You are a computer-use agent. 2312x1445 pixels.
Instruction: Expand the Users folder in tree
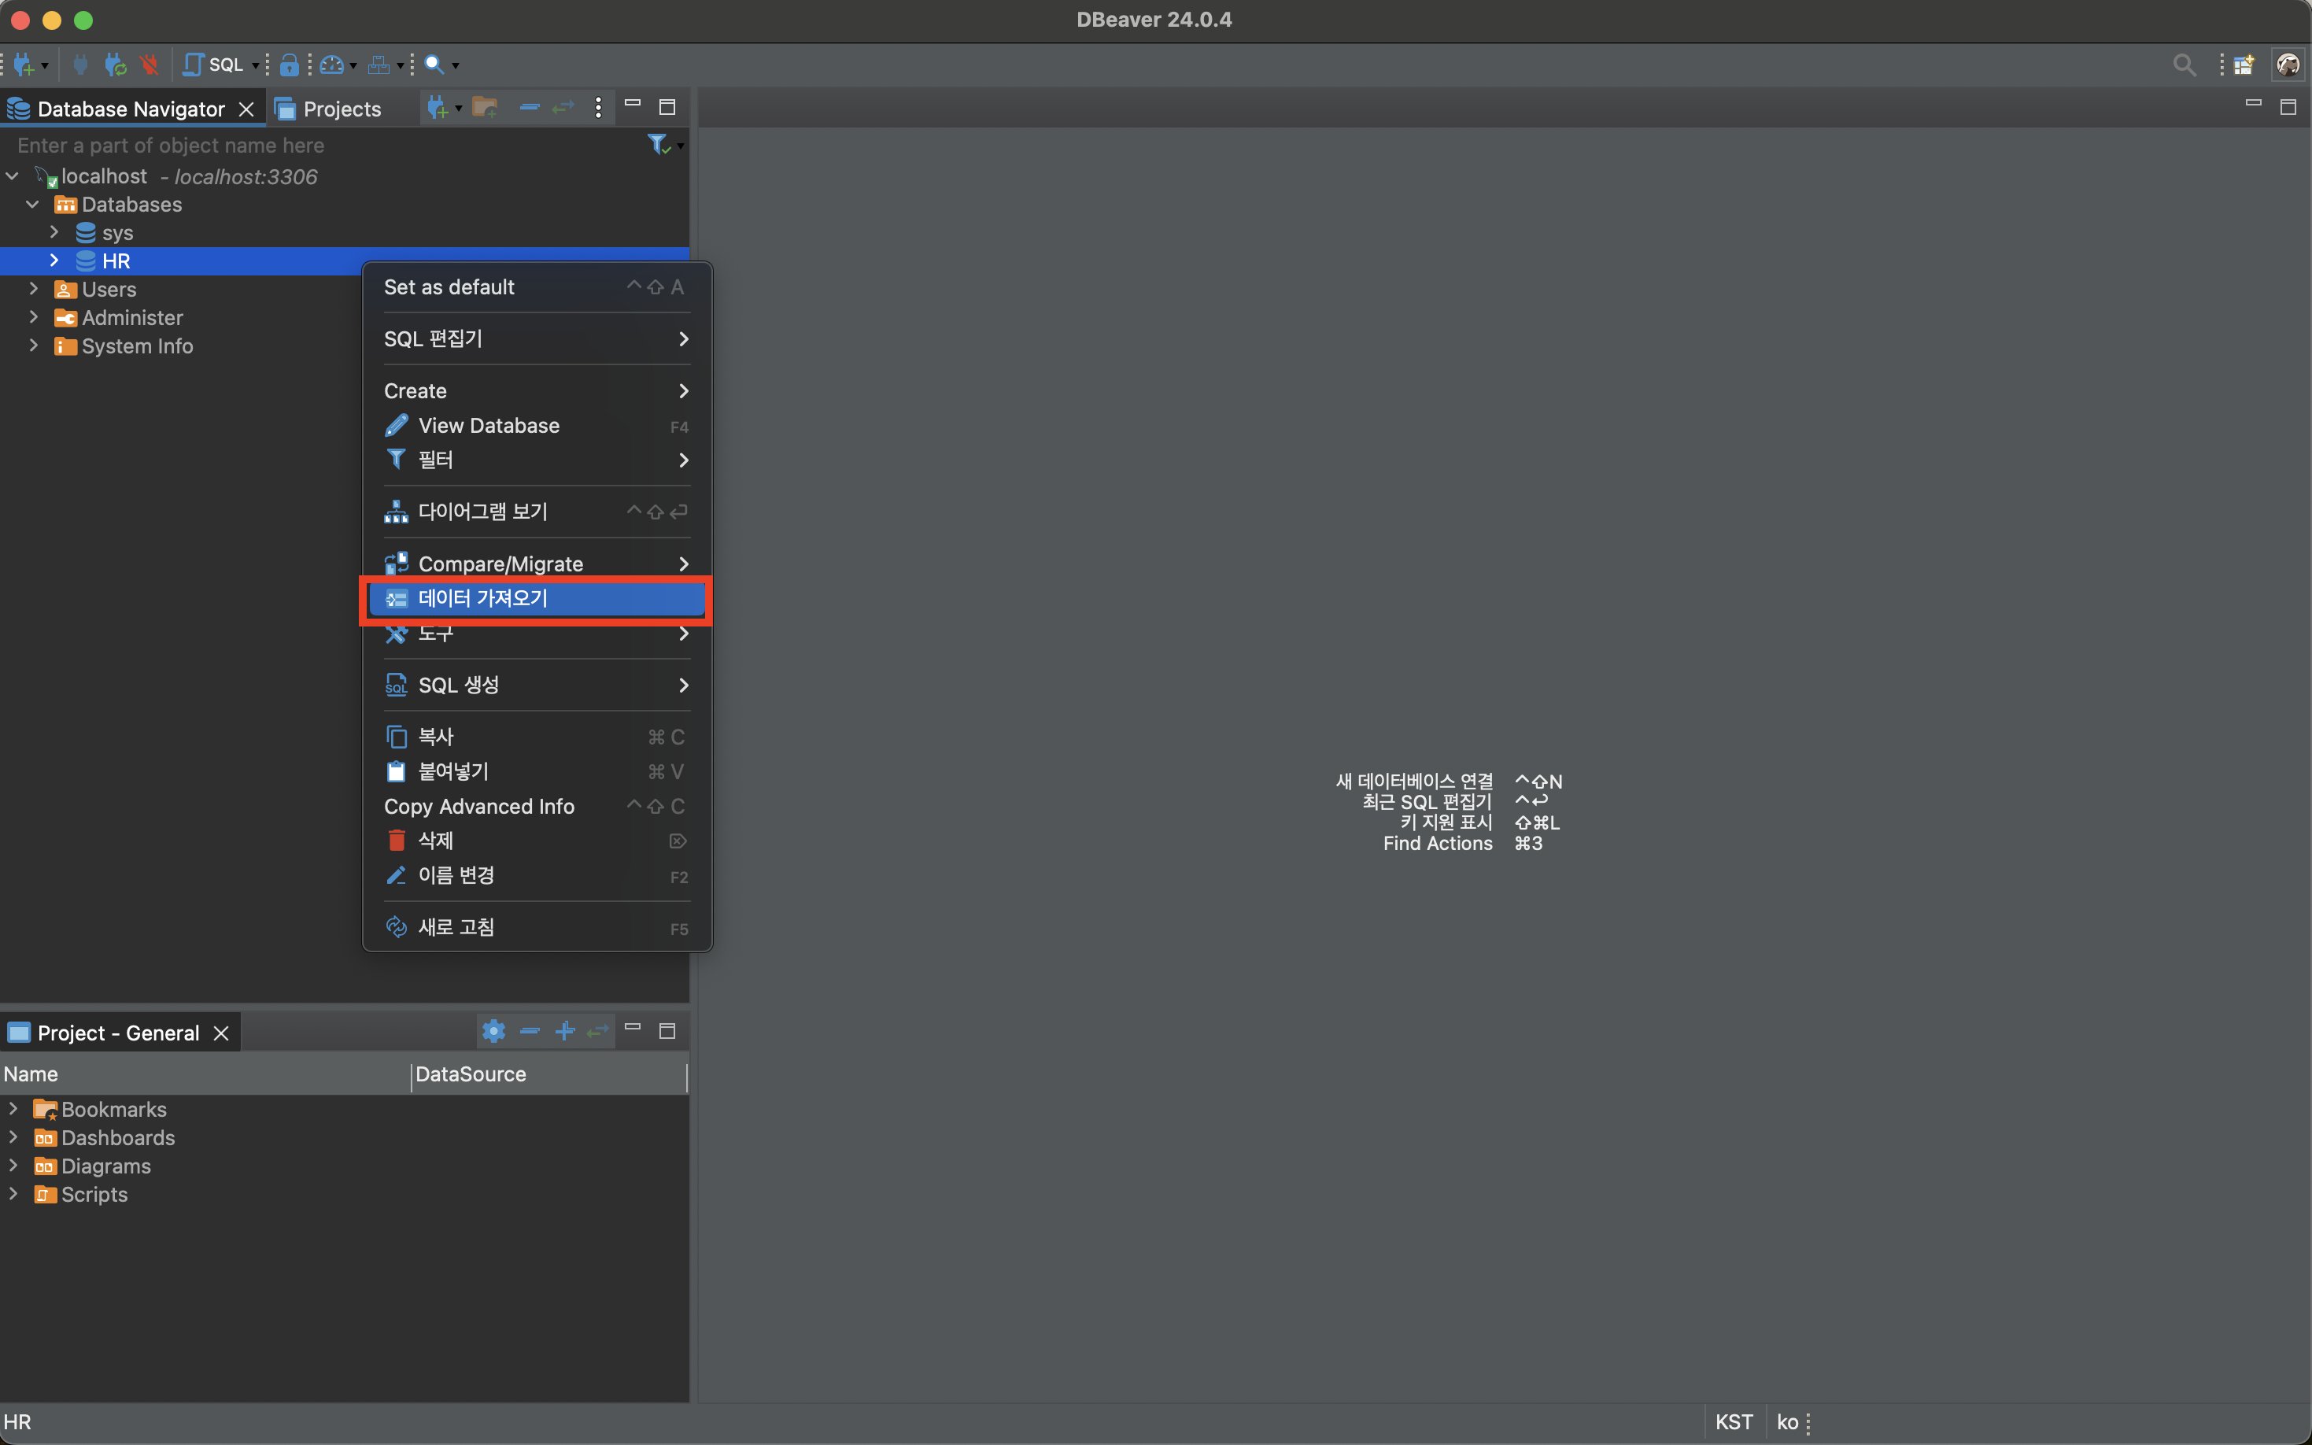(x=33, y=289)
